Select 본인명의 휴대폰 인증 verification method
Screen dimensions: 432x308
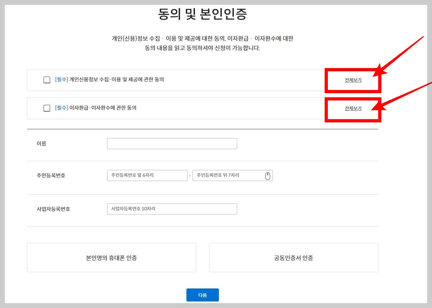[111, 257]
